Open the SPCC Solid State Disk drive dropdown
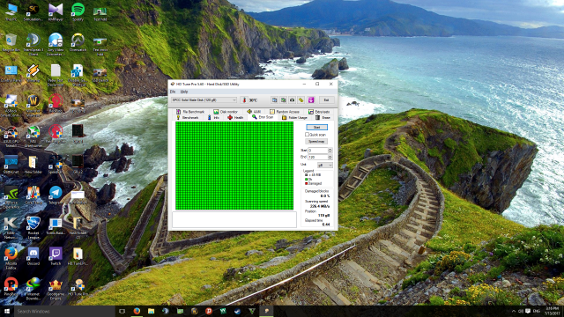564x317 pixels. point(204,100)
